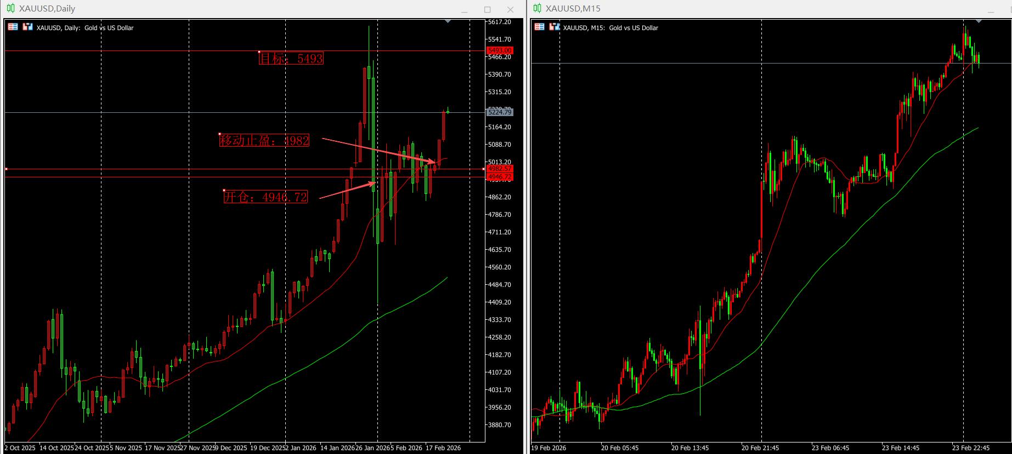Click the gray 5224.79 current price tag
The width and height of the screenshot is (1012, 454).
499,112
